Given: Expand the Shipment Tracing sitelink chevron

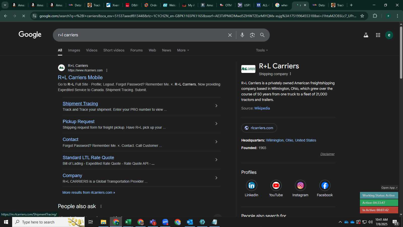Looking at the screenshot, I should point(216,106).
